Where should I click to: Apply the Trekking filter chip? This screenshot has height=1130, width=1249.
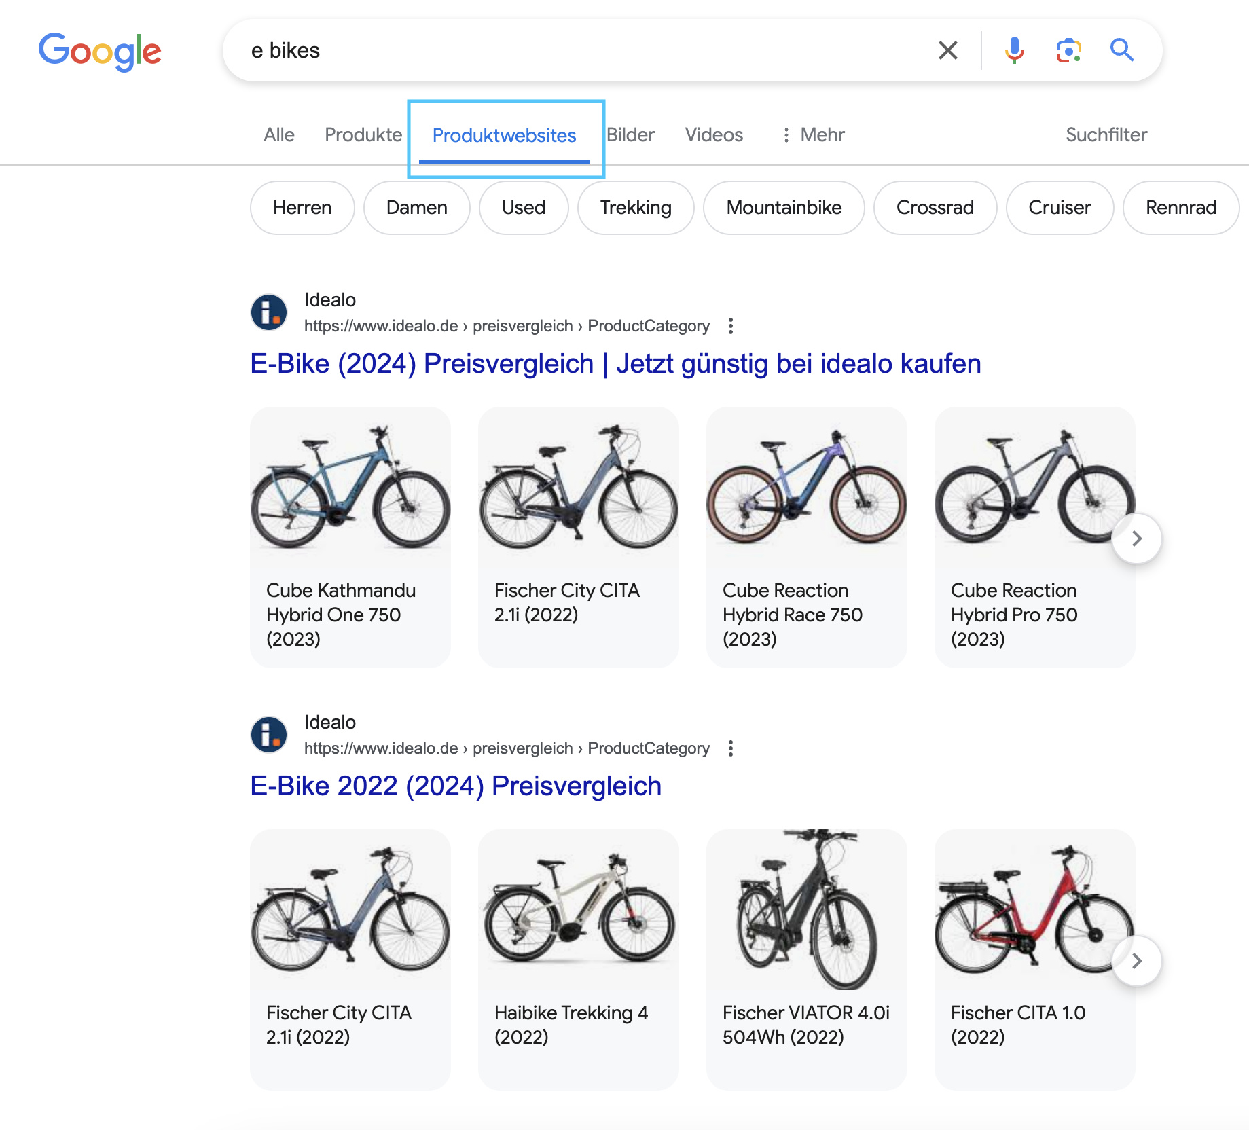(x=636, y=208)
